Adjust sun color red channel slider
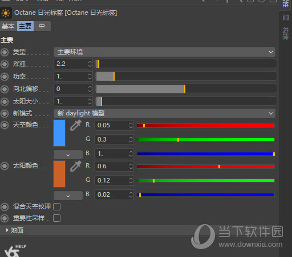 coord(206,167)
